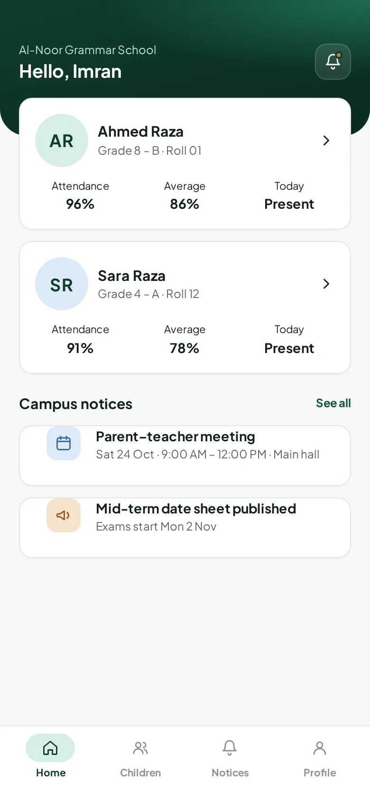Image resolution: width=370 pixels, height=801 pixels.
Task: Tap Ahmed Raza's AR avatar
Action: point(62,140)
